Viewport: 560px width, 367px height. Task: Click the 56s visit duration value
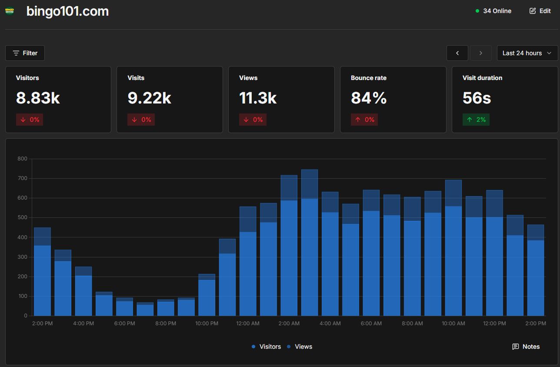click(477, 98)
